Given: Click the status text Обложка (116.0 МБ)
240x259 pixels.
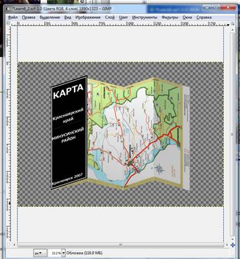Looking at the screenshot, I should [85, 253].
